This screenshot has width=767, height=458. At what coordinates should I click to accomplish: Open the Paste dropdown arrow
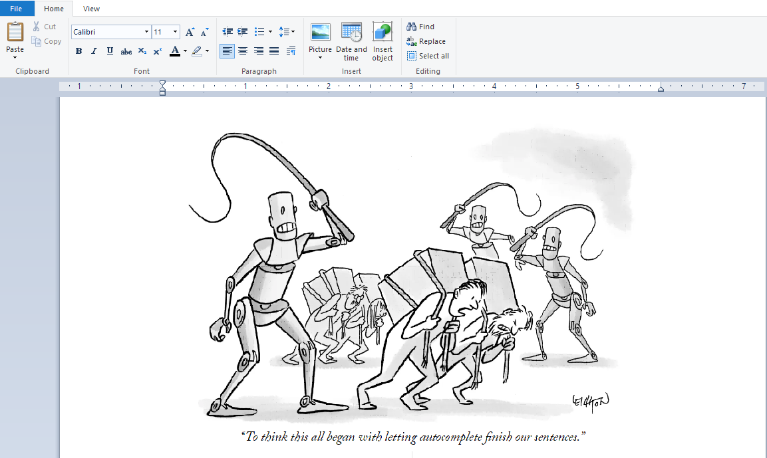[x=15, y=58]
